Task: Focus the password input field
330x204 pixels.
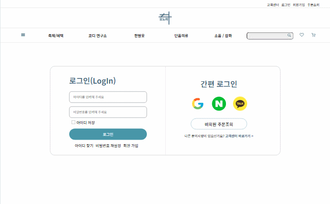Action: pyautogui.click(x=108, y=112)
